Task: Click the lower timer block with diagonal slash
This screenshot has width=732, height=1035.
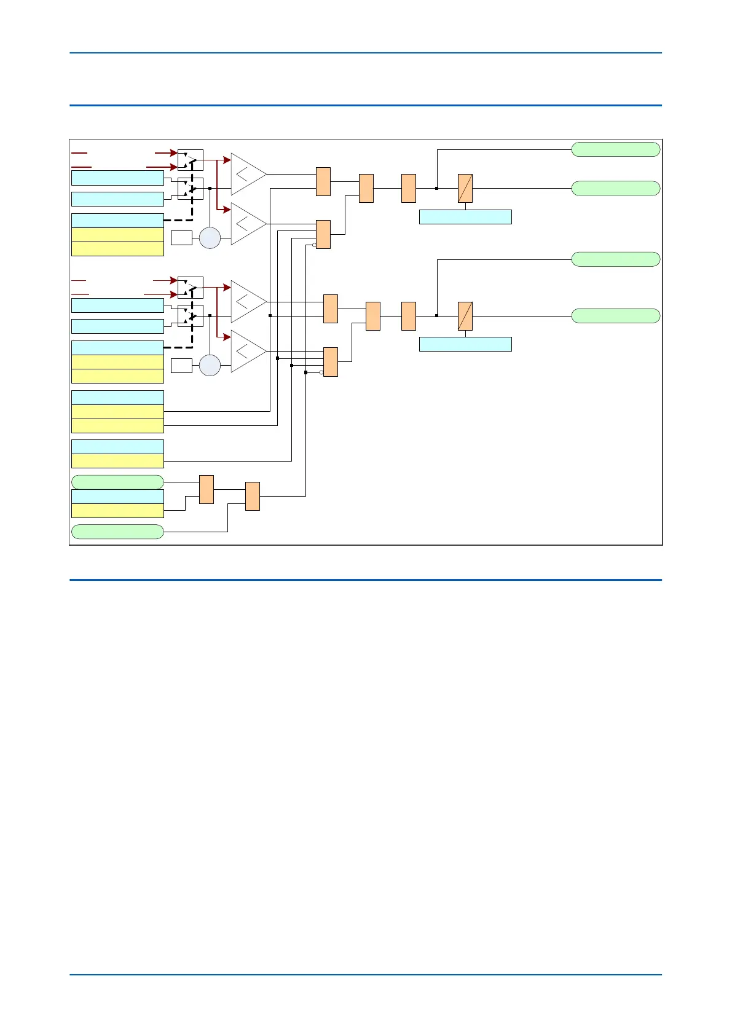Action: pos(465,316)
